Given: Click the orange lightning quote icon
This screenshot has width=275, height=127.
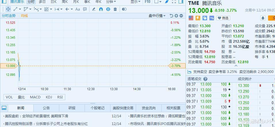Looking at the screenshot, I should coord(198,18).
